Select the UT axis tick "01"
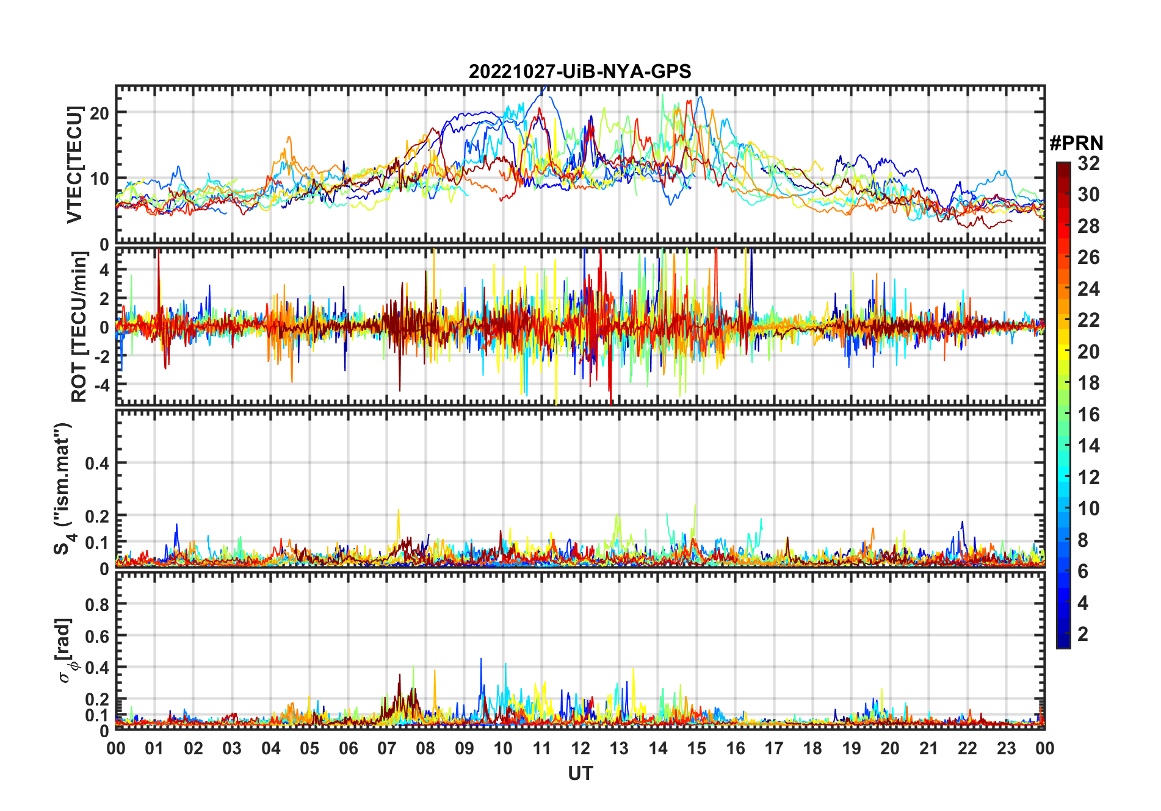The image size is (1161, 811). tap(154, 749)
